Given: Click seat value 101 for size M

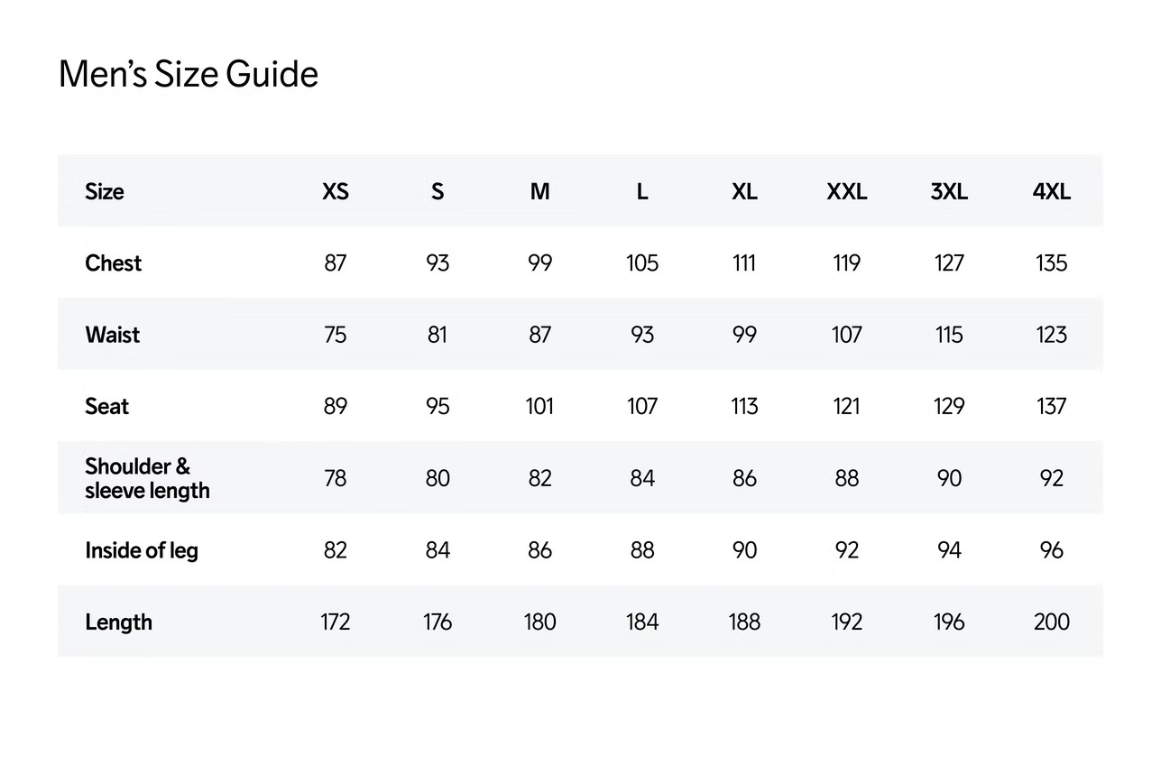Looking at the screenshot, I should pyautogui.click(x=539, y=407).
